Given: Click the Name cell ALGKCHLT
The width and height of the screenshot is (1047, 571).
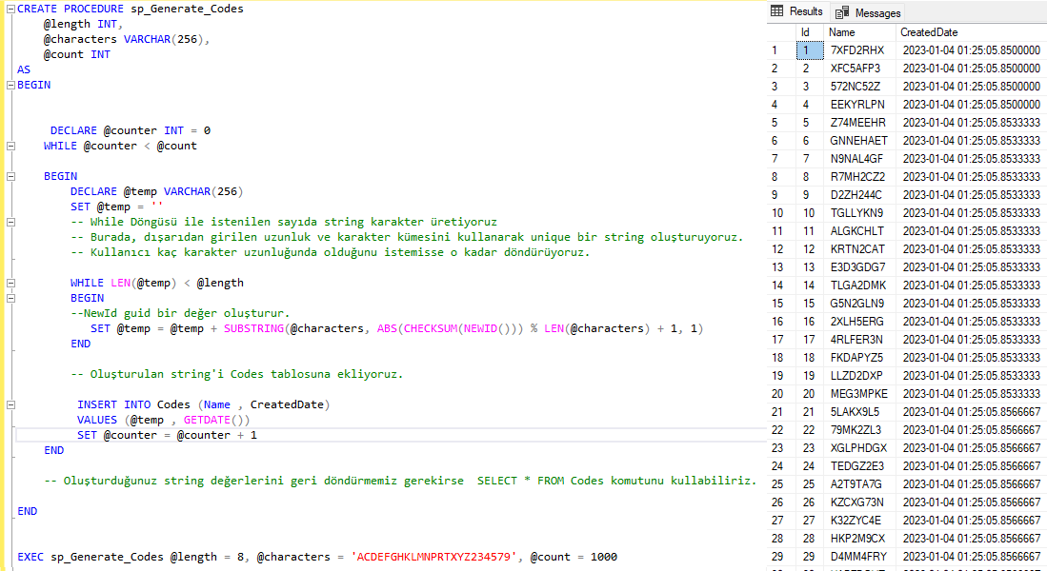Looking at the screenshot, I should tap(858, 231).
